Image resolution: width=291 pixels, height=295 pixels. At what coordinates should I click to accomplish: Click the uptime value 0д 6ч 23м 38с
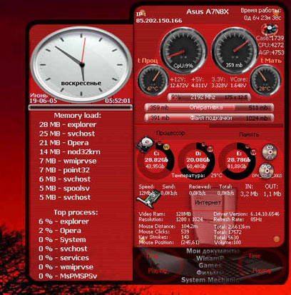coord(262,18)
